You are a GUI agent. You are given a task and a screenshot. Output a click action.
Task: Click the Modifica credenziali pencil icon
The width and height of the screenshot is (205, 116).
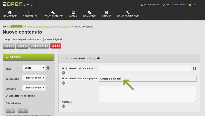coord(164,5)
